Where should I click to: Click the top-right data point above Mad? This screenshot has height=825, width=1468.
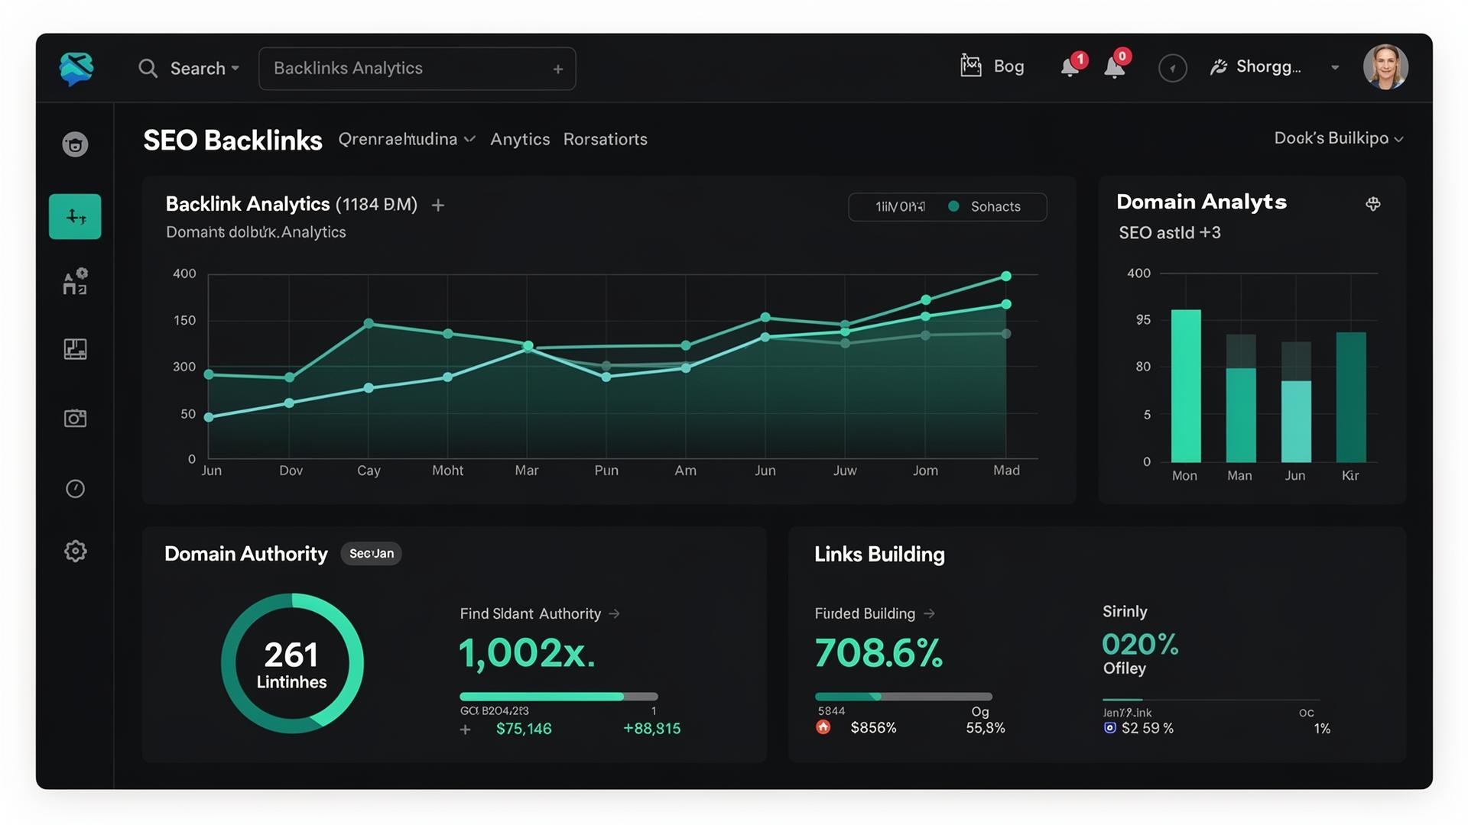coord(1006,277)
